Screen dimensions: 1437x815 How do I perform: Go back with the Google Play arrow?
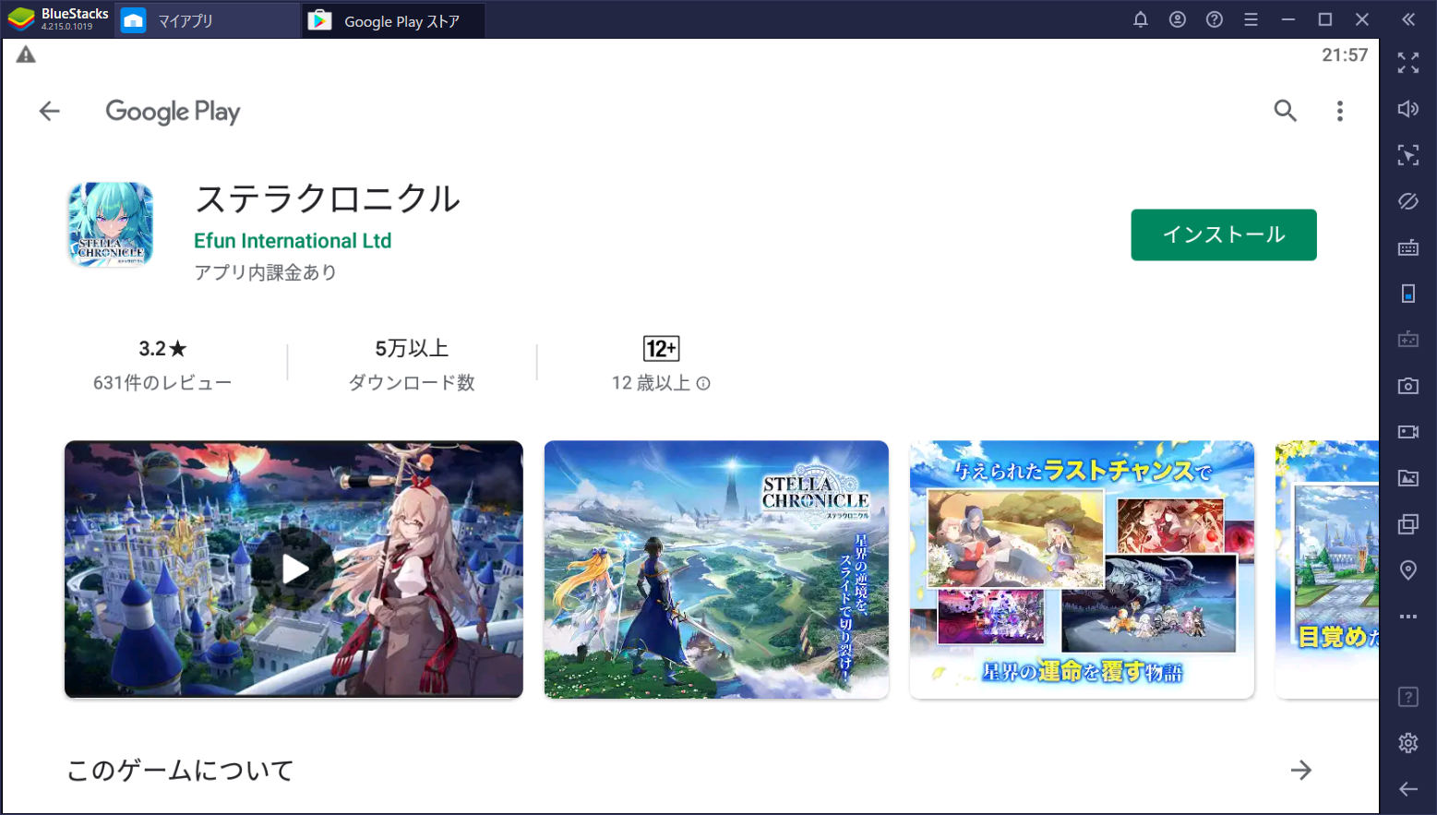tap(49, 112)
